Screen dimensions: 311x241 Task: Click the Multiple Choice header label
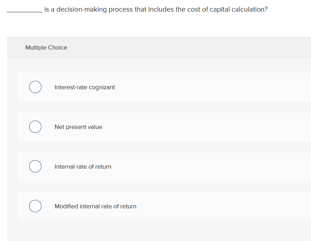46,47
